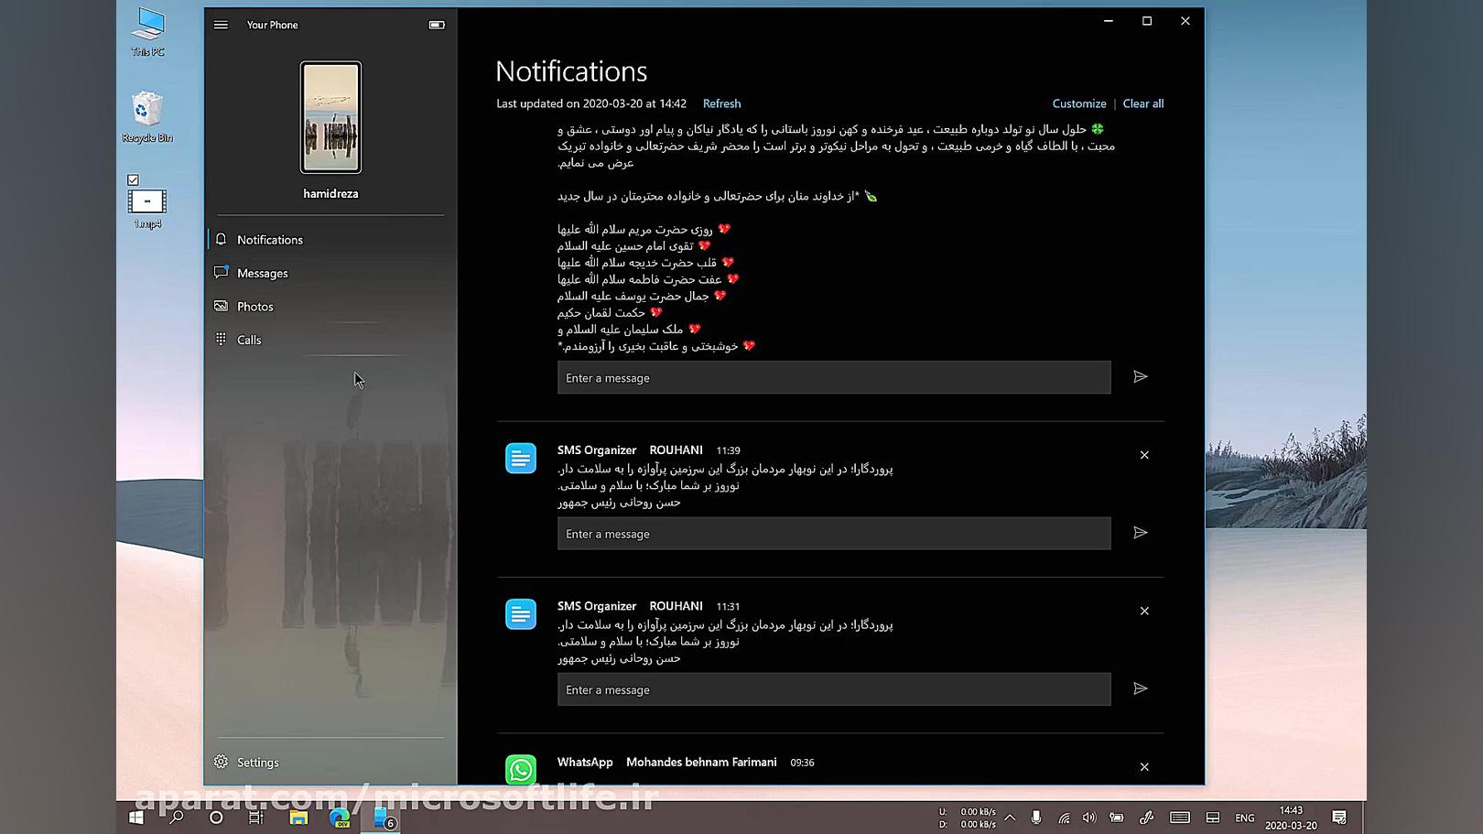Send the reply to the ROUHANI 11:31 message
The width and height of the screenshot is (1483, 834).
1140,688
